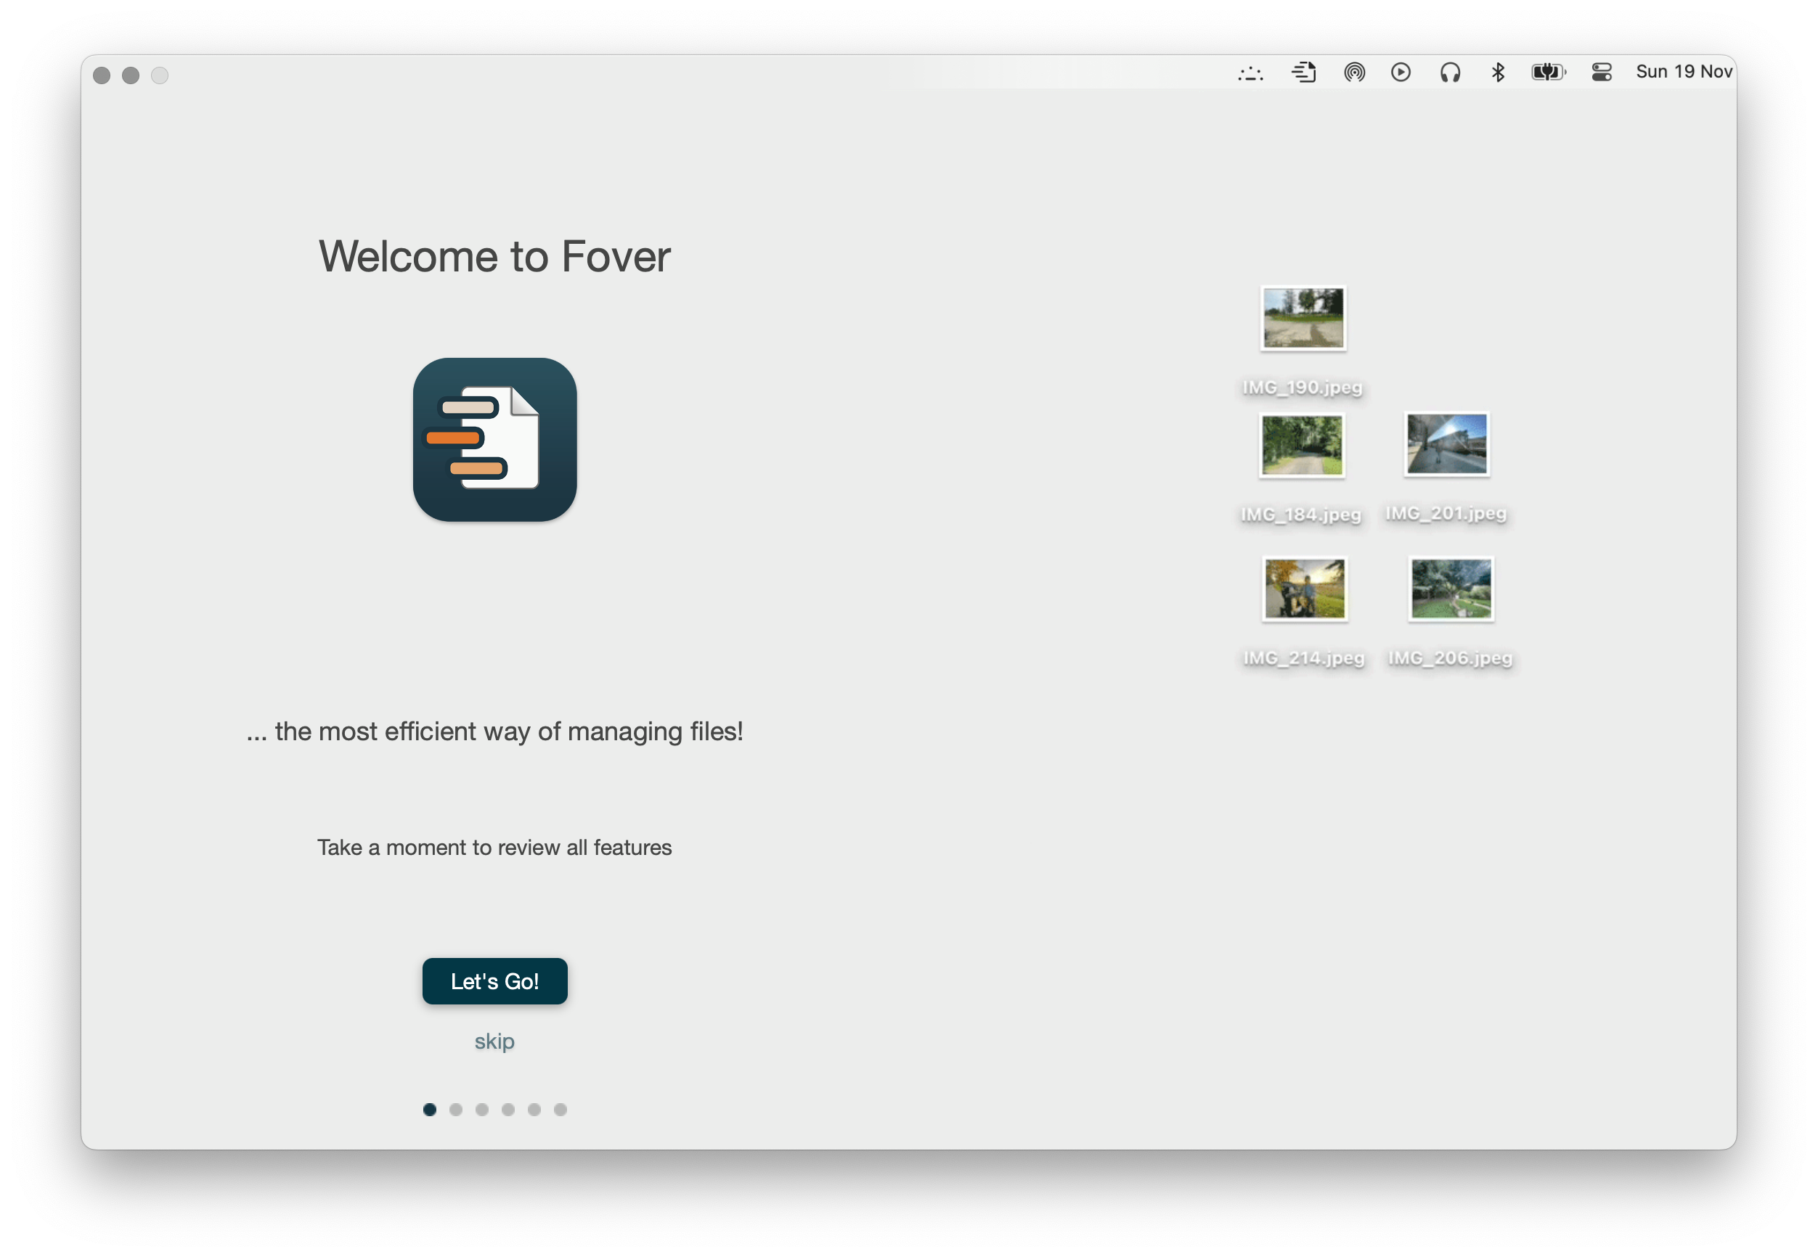Click the skip link below the button

click(494, 1041)
